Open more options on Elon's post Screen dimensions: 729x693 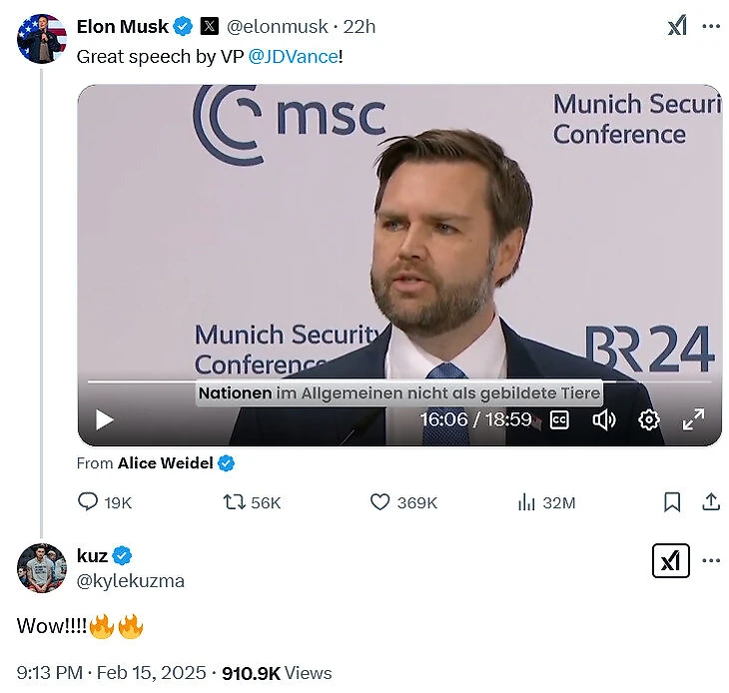(x=711, y=27)
